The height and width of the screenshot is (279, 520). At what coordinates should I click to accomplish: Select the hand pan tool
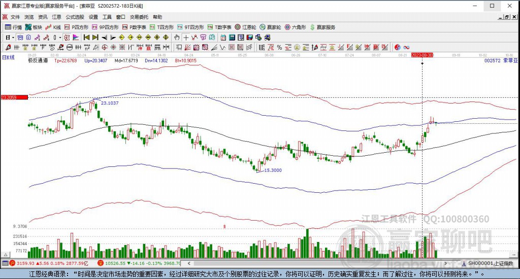click(177, 38)
